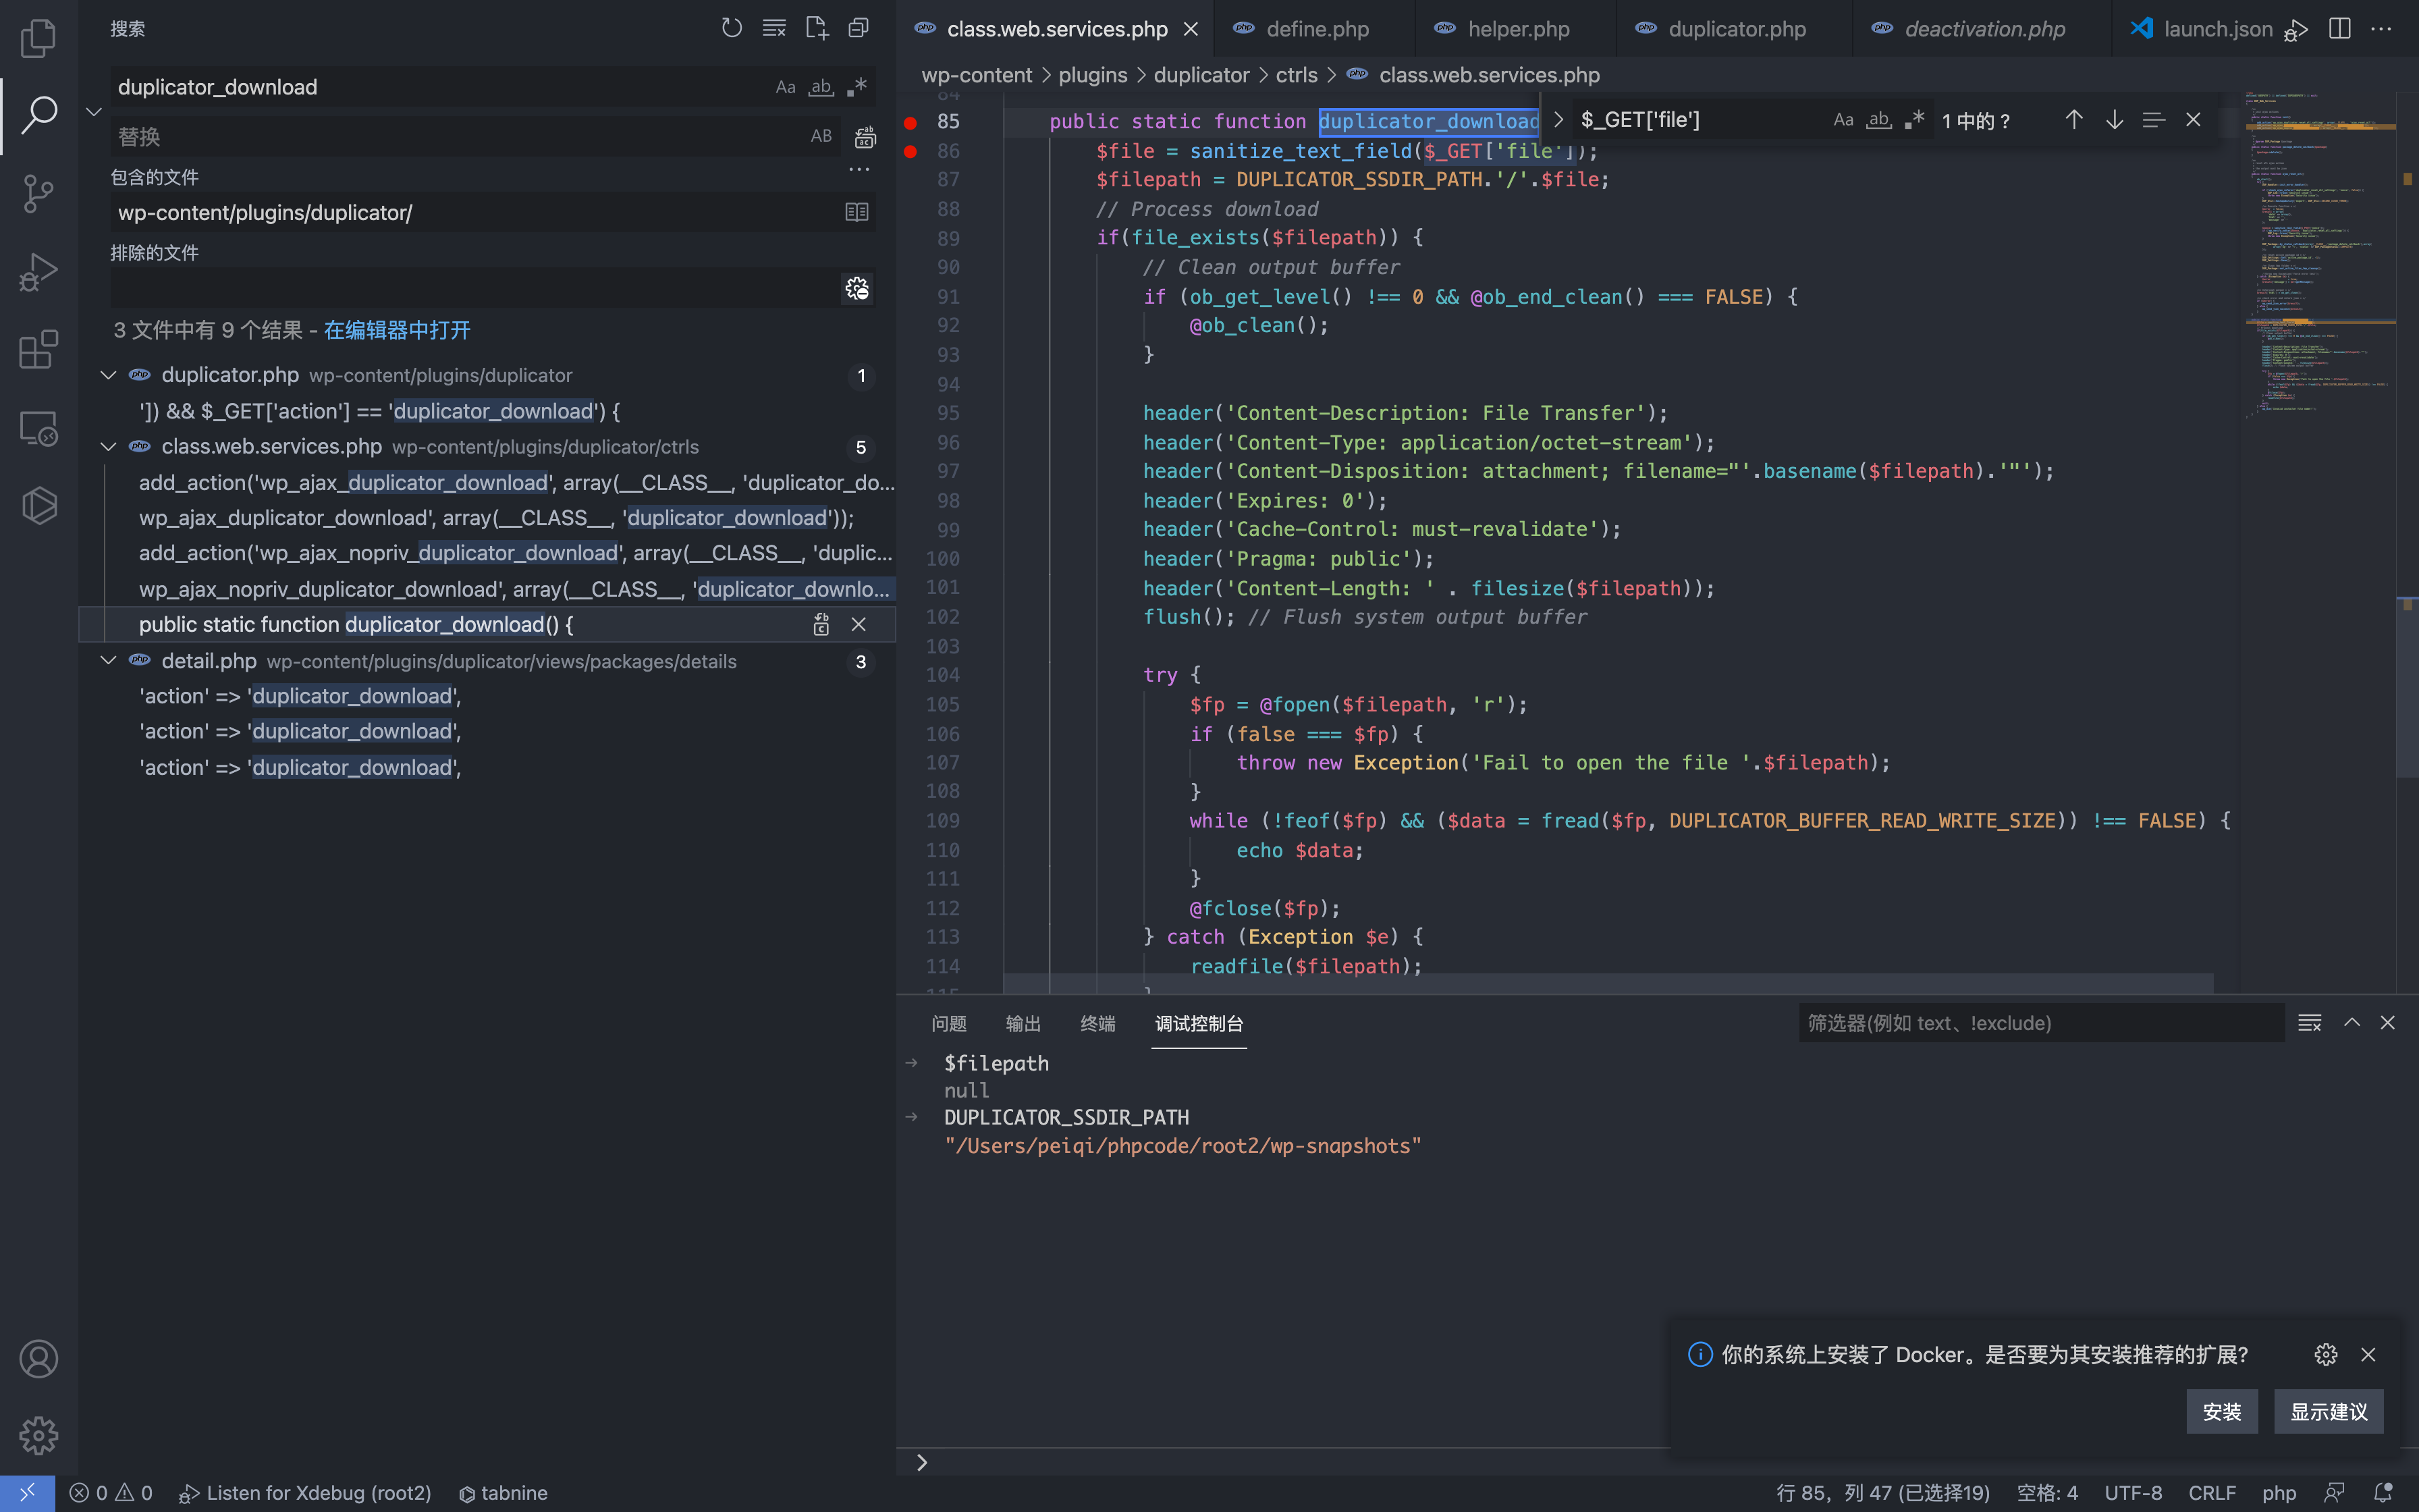Collapse the replace field toggle chevron
Screen dimensions: 2419x1512
(x=94, y=111)
